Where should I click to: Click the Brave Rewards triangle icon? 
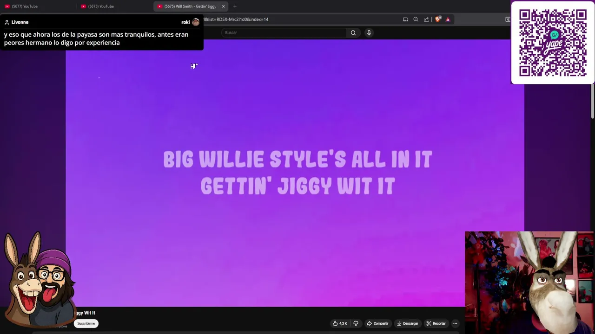[448, 19]
